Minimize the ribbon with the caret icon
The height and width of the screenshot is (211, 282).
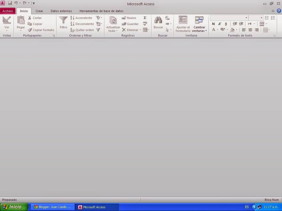pos(273,11)
